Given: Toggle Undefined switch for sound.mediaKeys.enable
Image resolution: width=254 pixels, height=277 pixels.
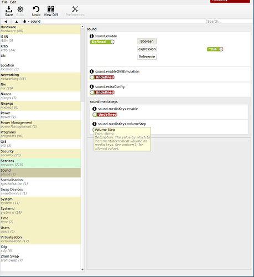Looking at the screenshot, I should click(105, 115).
